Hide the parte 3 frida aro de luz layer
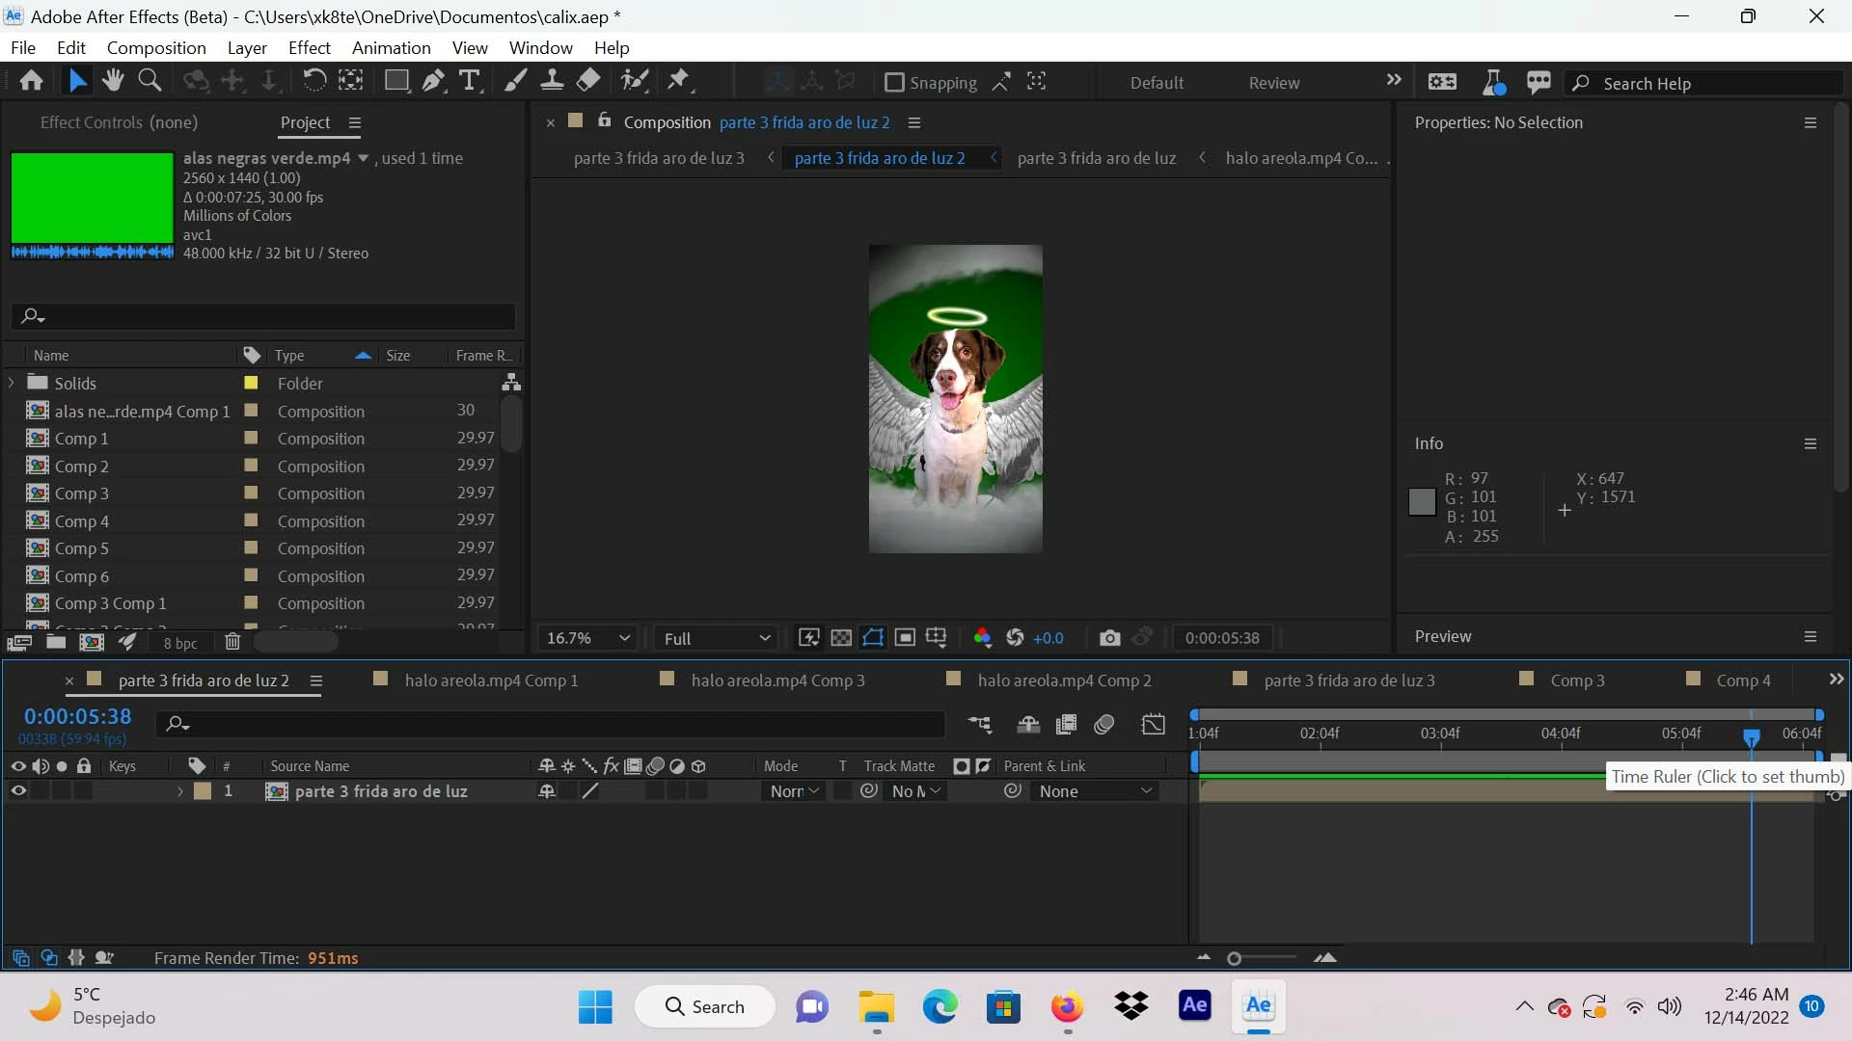This screenshot has height=1041, width=1852. (x=18, y=791)
